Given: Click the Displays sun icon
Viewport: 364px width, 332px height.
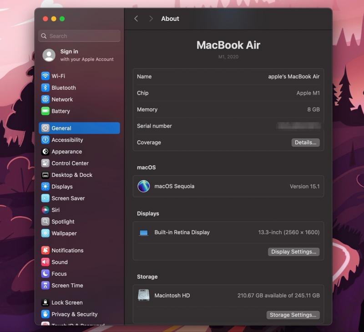Looking at the screenshot, I should [x=45, y=187].
